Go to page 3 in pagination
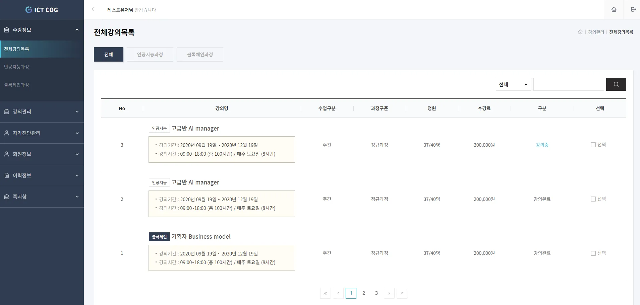 click(376, 293)
